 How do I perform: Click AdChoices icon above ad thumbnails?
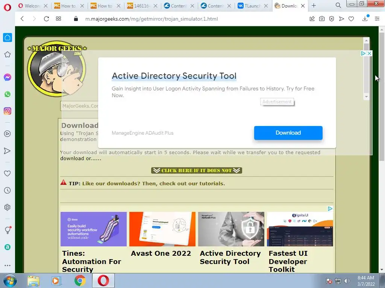pos(330,208)
